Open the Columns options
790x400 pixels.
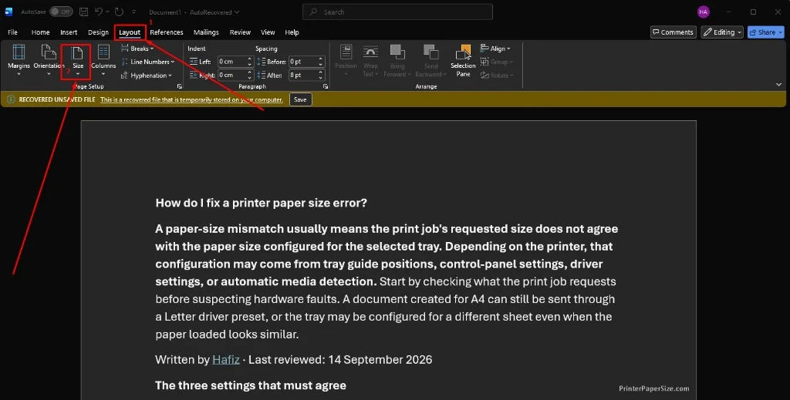(103, 60)
